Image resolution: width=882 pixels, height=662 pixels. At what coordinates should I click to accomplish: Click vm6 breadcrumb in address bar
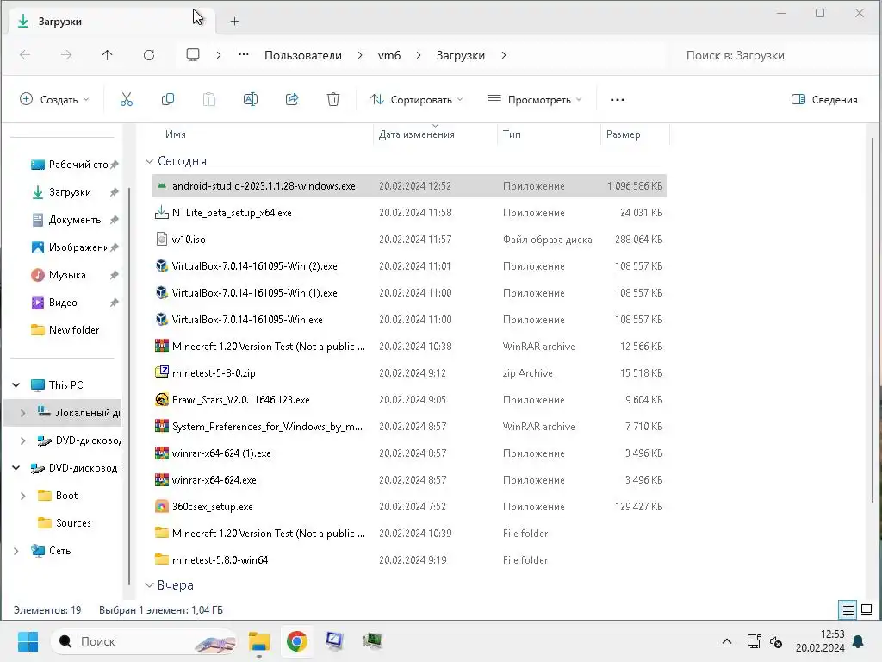click(x=389, y=55)
